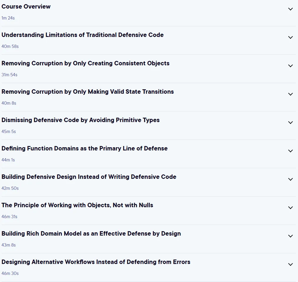Expand chevron for Defining Function Domains module
Screen dimensions: 298x282
pos(290,151)
